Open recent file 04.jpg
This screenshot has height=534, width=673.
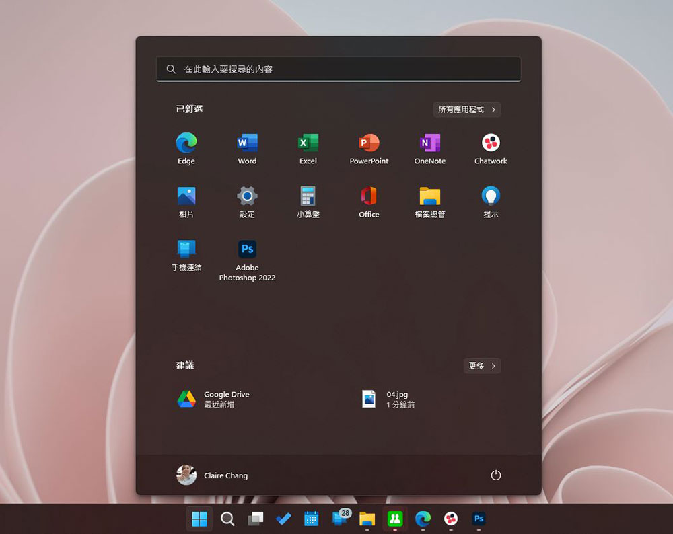(388, 399)
